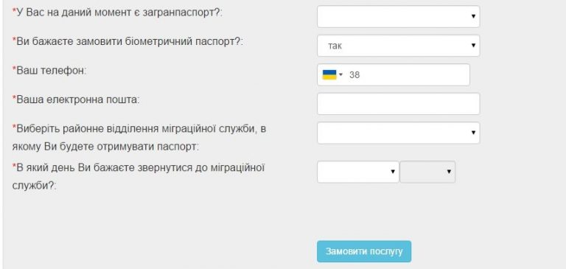
Task: Expand country code list arrow beside flag
Action: (x=340, y=74)
